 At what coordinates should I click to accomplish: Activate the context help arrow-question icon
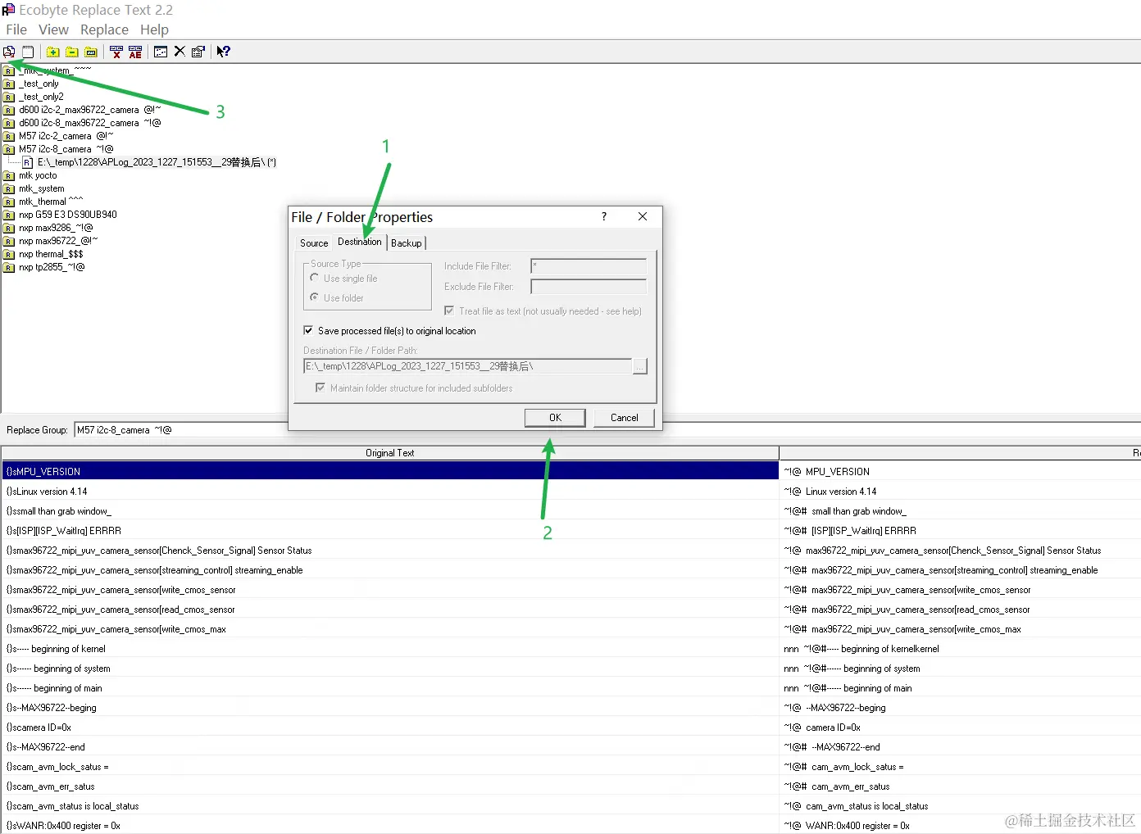[x=223, y=52]
